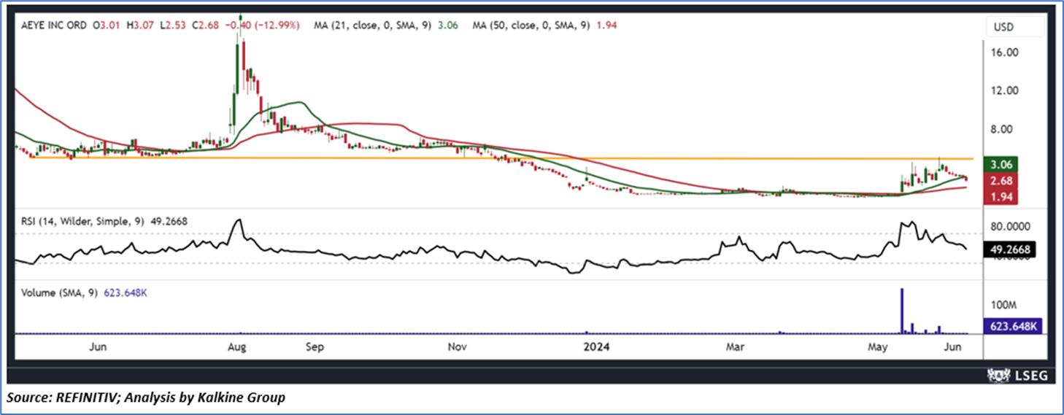
Task: Click the green 3.06 price tag
Action: (x=1001, y=165)
